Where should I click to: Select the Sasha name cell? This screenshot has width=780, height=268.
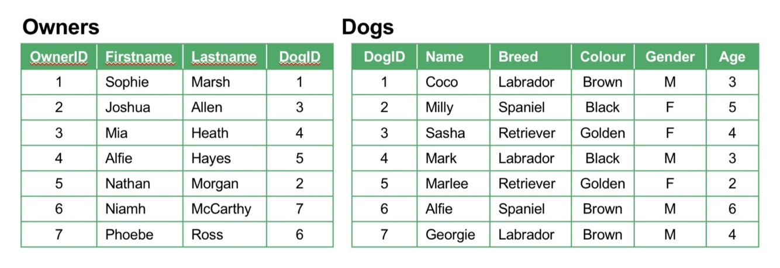453,133
